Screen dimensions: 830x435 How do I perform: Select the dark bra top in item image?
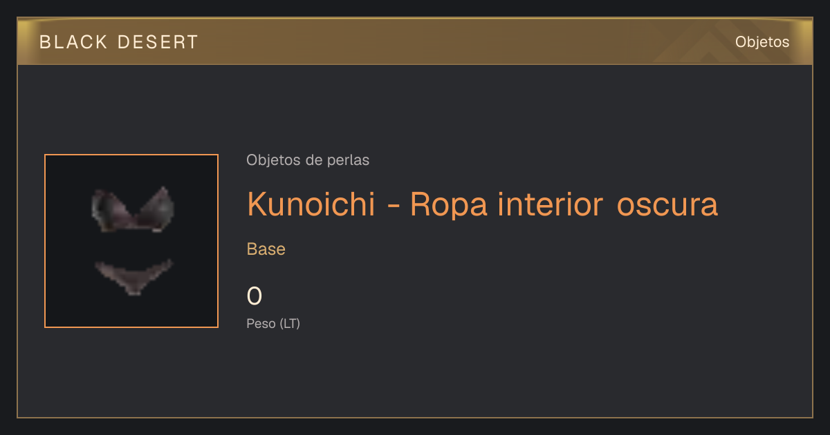pyautogui.click(x=131, y=209)
